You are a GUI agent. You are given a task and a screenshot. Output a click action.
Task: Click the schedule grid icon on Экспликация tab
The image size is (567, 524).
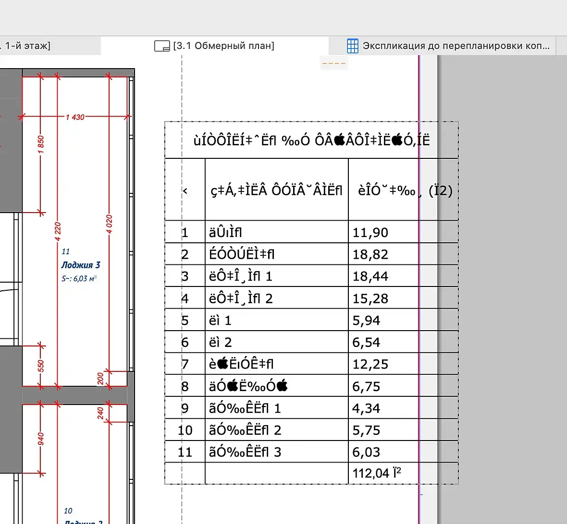[x=353, y=46]
